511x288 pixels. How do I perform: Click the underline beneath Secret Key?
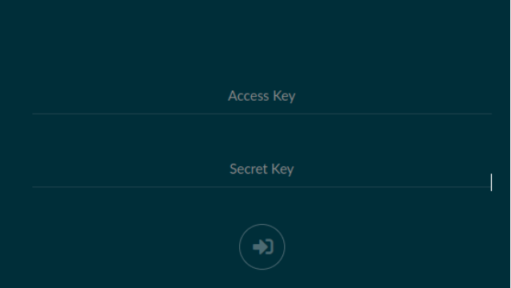click(x=262, y=187)
